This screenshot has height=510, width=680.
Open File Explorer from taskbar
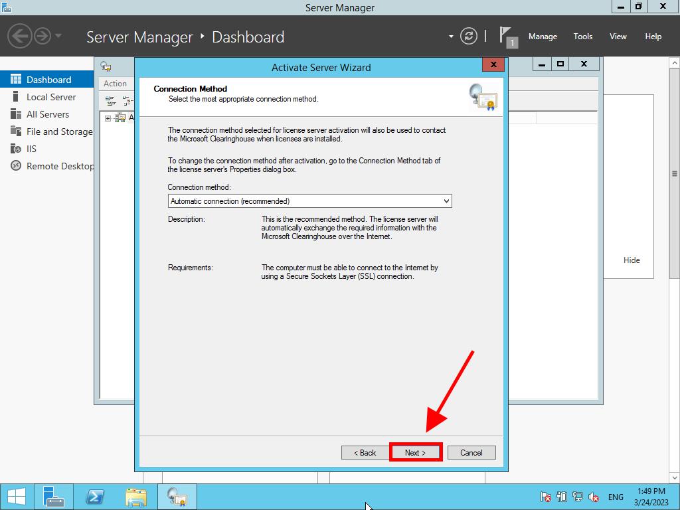point(136,497)
